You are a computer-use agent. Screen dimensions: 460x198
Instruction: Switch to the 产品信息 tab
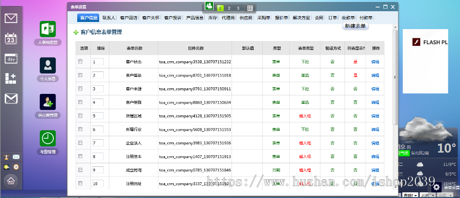[195, 18]
